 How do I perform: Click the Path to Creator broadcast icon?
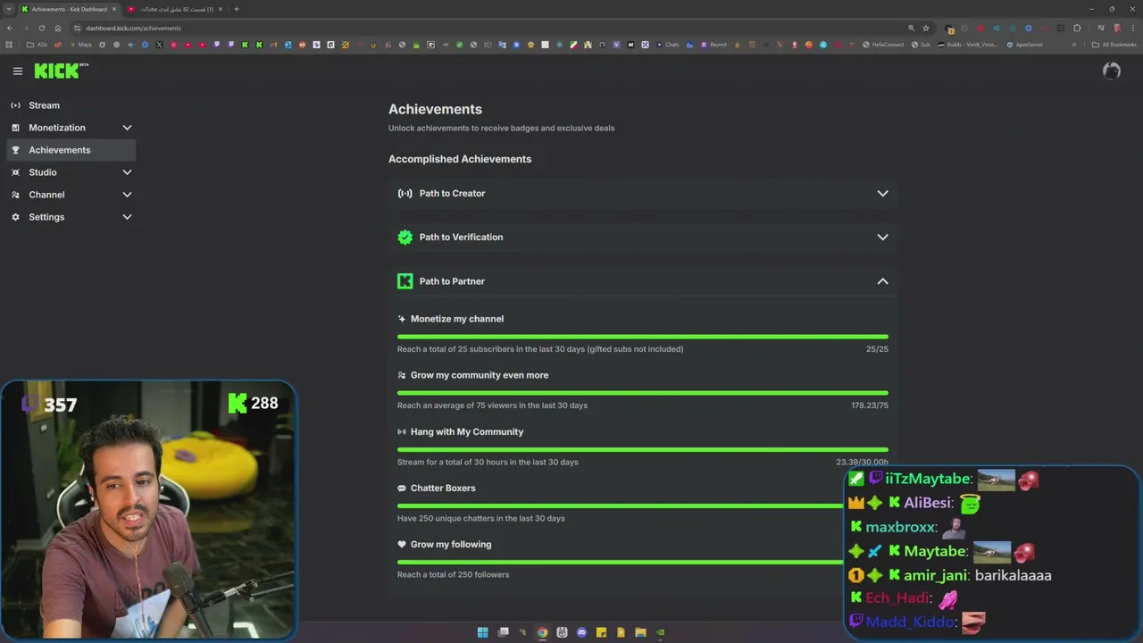(x=405, y=194)
